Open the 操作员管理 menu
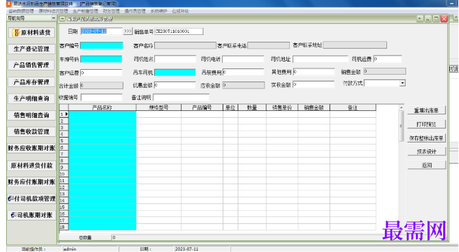The width and height of the screenshot is (459, 252). 135,11
